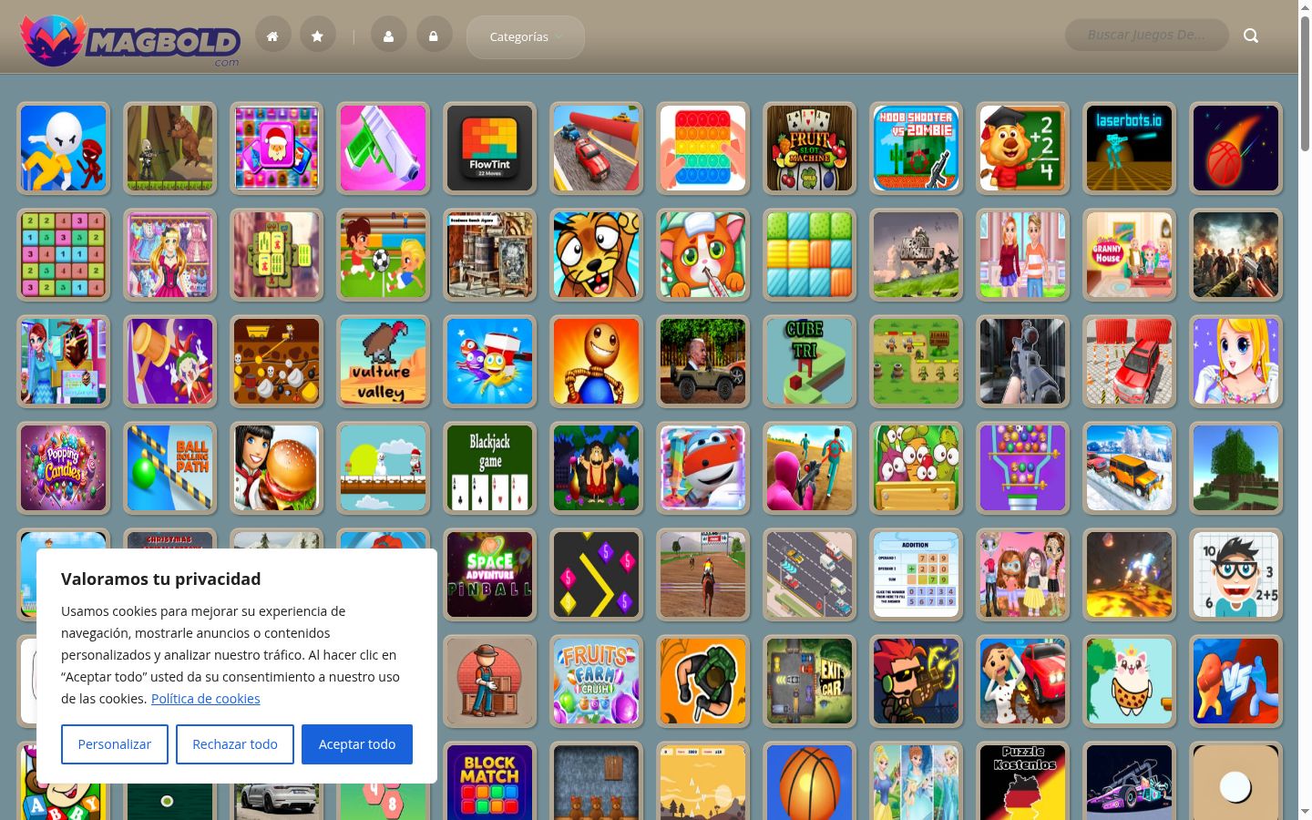
Task: Expand the Categorías dropdown
Action: (526, 36)
